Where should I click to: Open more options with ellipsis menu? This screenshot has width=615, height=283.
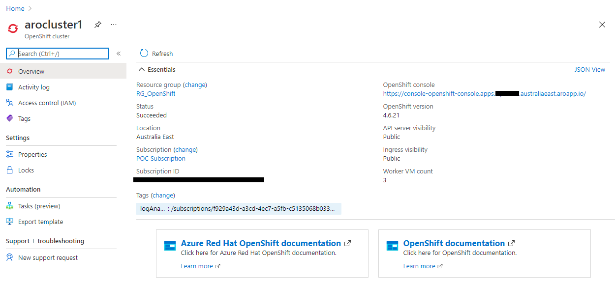coord(113,24)
